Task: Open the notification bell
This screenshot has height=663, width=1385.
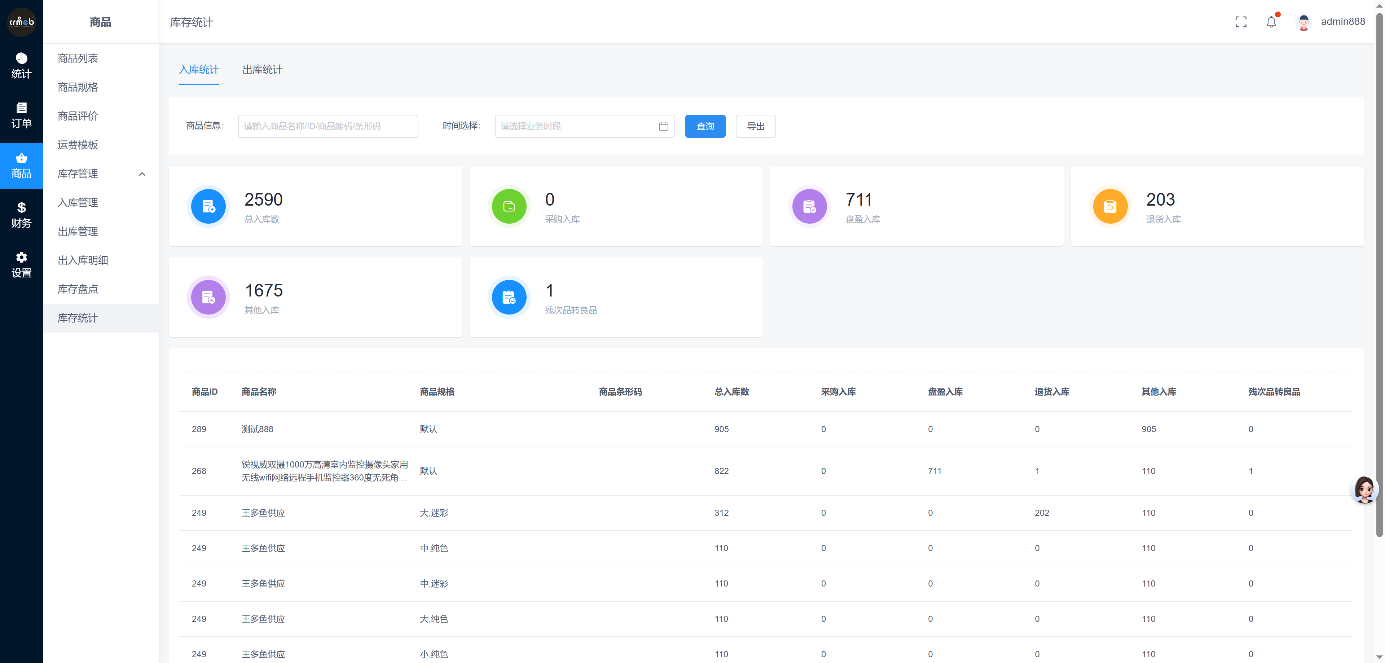Action: click(x=1271, y=22)
